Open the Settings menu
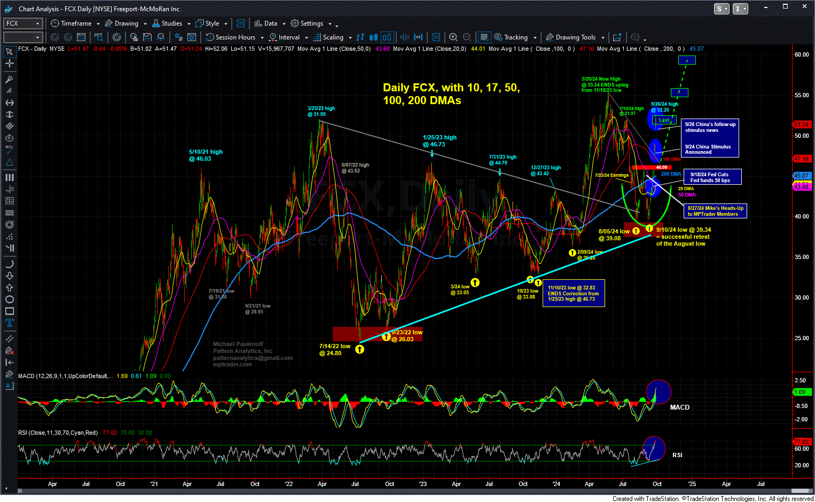815x502 pixels. (x=307, y=23)
